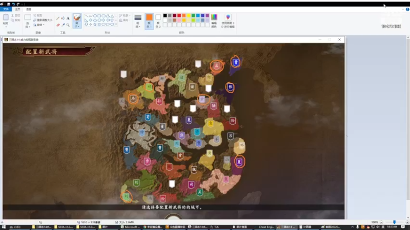Click the taskbar clock showing 18:53
Image resolution: width=410 pixels, height=230 pixels.
coord(392,227)
